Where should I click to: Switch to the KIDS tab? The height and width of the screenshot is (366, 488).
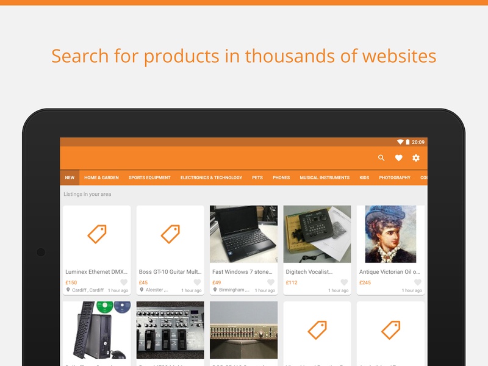[x=364, y=178]
